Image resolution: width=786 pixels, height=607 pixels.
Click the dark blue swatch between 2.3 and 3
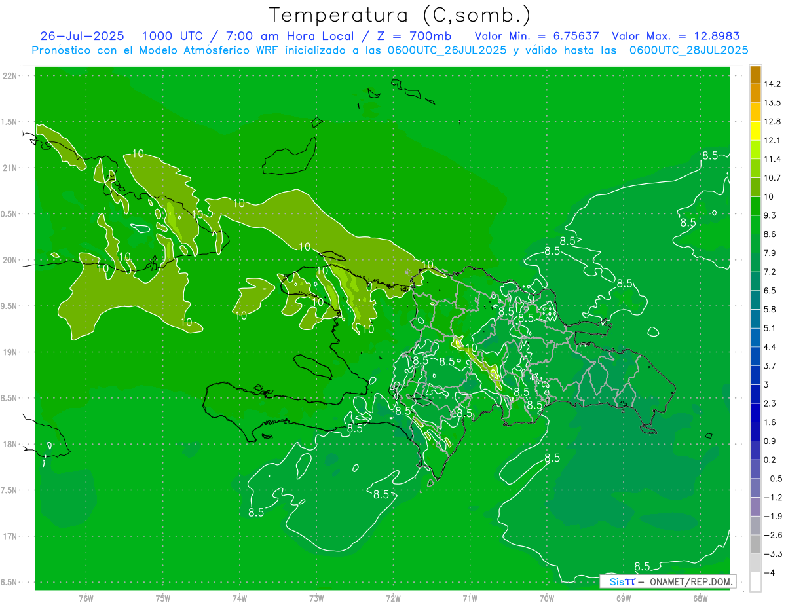(x=755, y=394)
